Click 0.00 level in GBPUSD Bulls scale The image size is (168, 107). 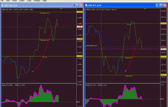coord(78,102)
